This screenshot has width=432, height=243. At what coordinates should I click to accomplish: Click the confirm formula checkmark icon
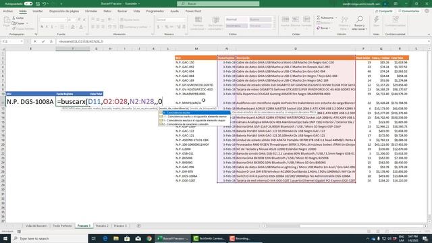43,41
